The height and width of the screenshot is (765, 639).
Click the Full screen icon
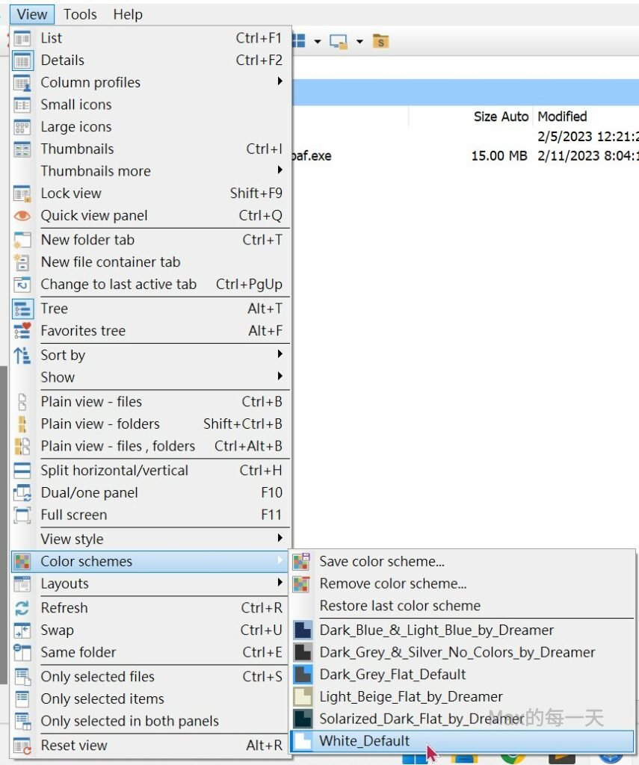click(22, 515)
